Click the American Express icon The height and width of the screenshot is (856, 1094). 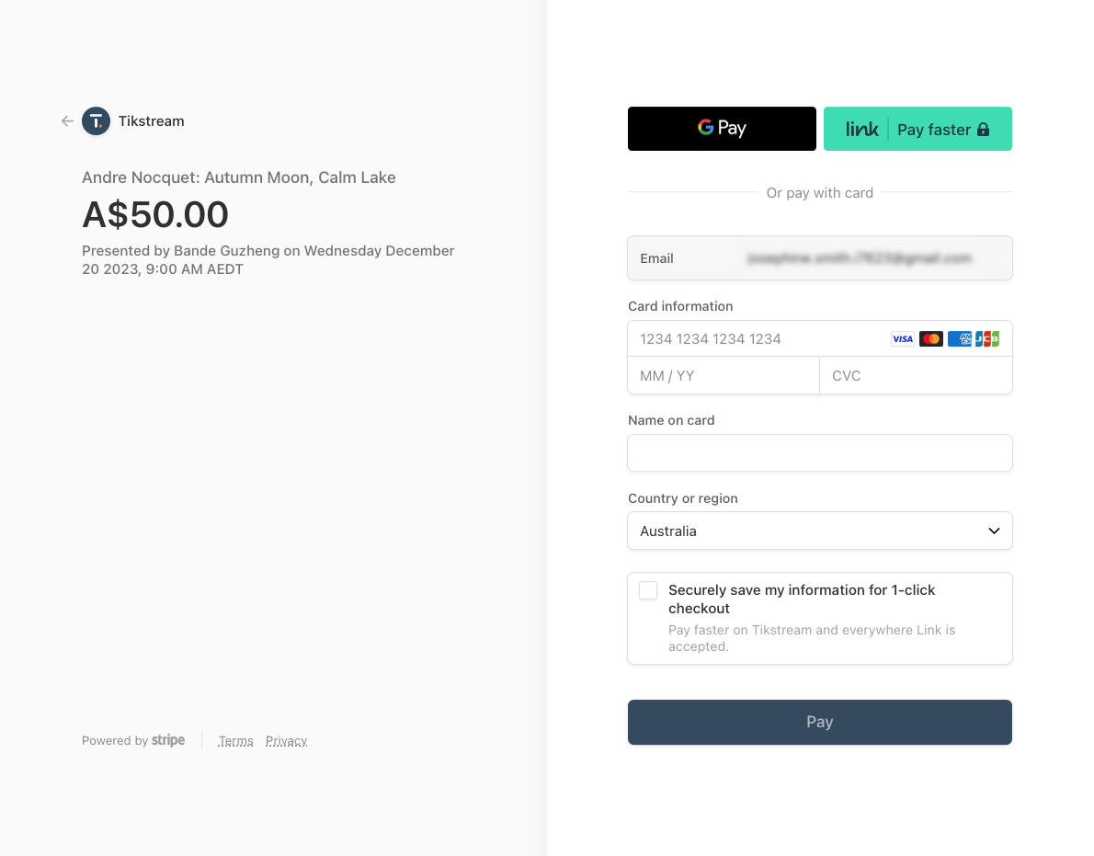(960, 339)
